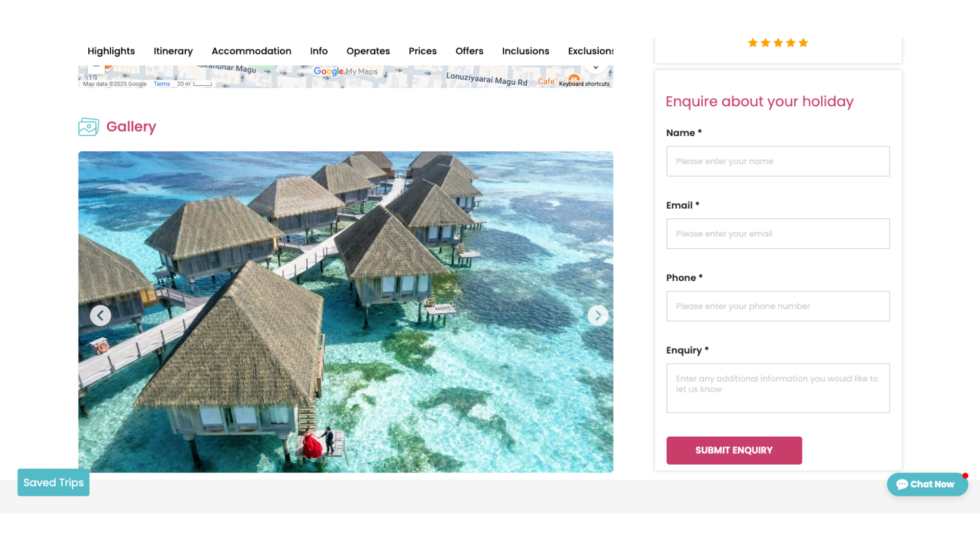
Task: Focus the Name input field
Action: pyautogui.click(x=777, y=161)
